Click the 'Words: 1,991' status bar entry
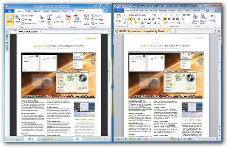 [135, 139]
